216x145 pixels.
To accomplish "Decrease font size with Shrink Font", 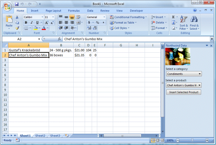I will click(x=52, y=23).
